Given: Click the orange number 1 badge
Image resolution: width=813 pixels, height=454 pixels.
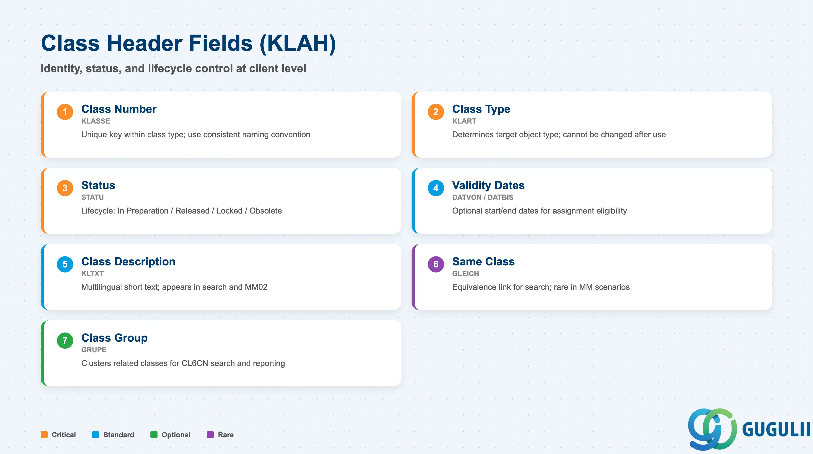Looking at the screenshot, I should pos(65,112).
